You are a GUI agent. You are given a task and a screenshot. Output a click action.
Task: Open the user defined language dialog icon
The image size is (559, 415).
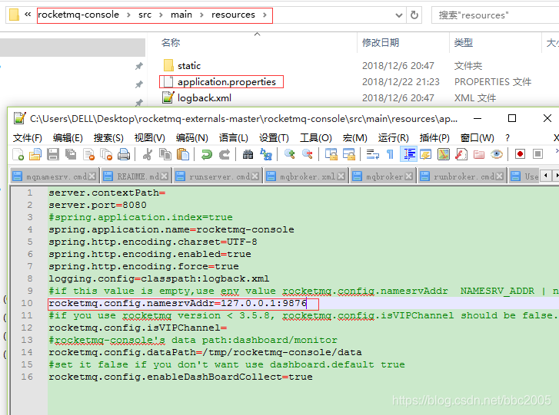click(x=426, y=155)
